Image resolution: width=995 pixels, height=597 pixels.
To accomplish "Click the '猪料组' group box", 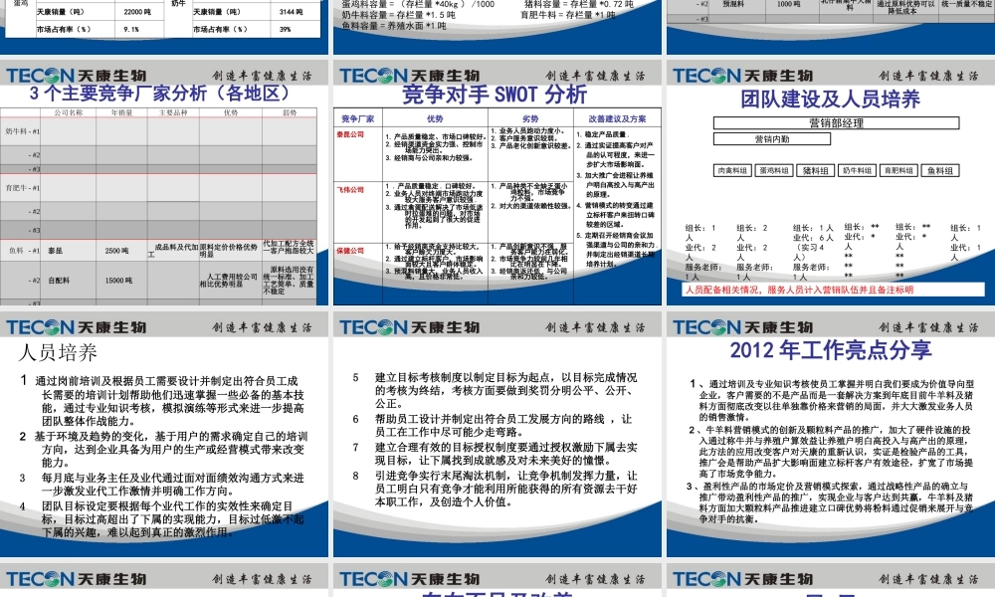I will [x=816, y=171].
